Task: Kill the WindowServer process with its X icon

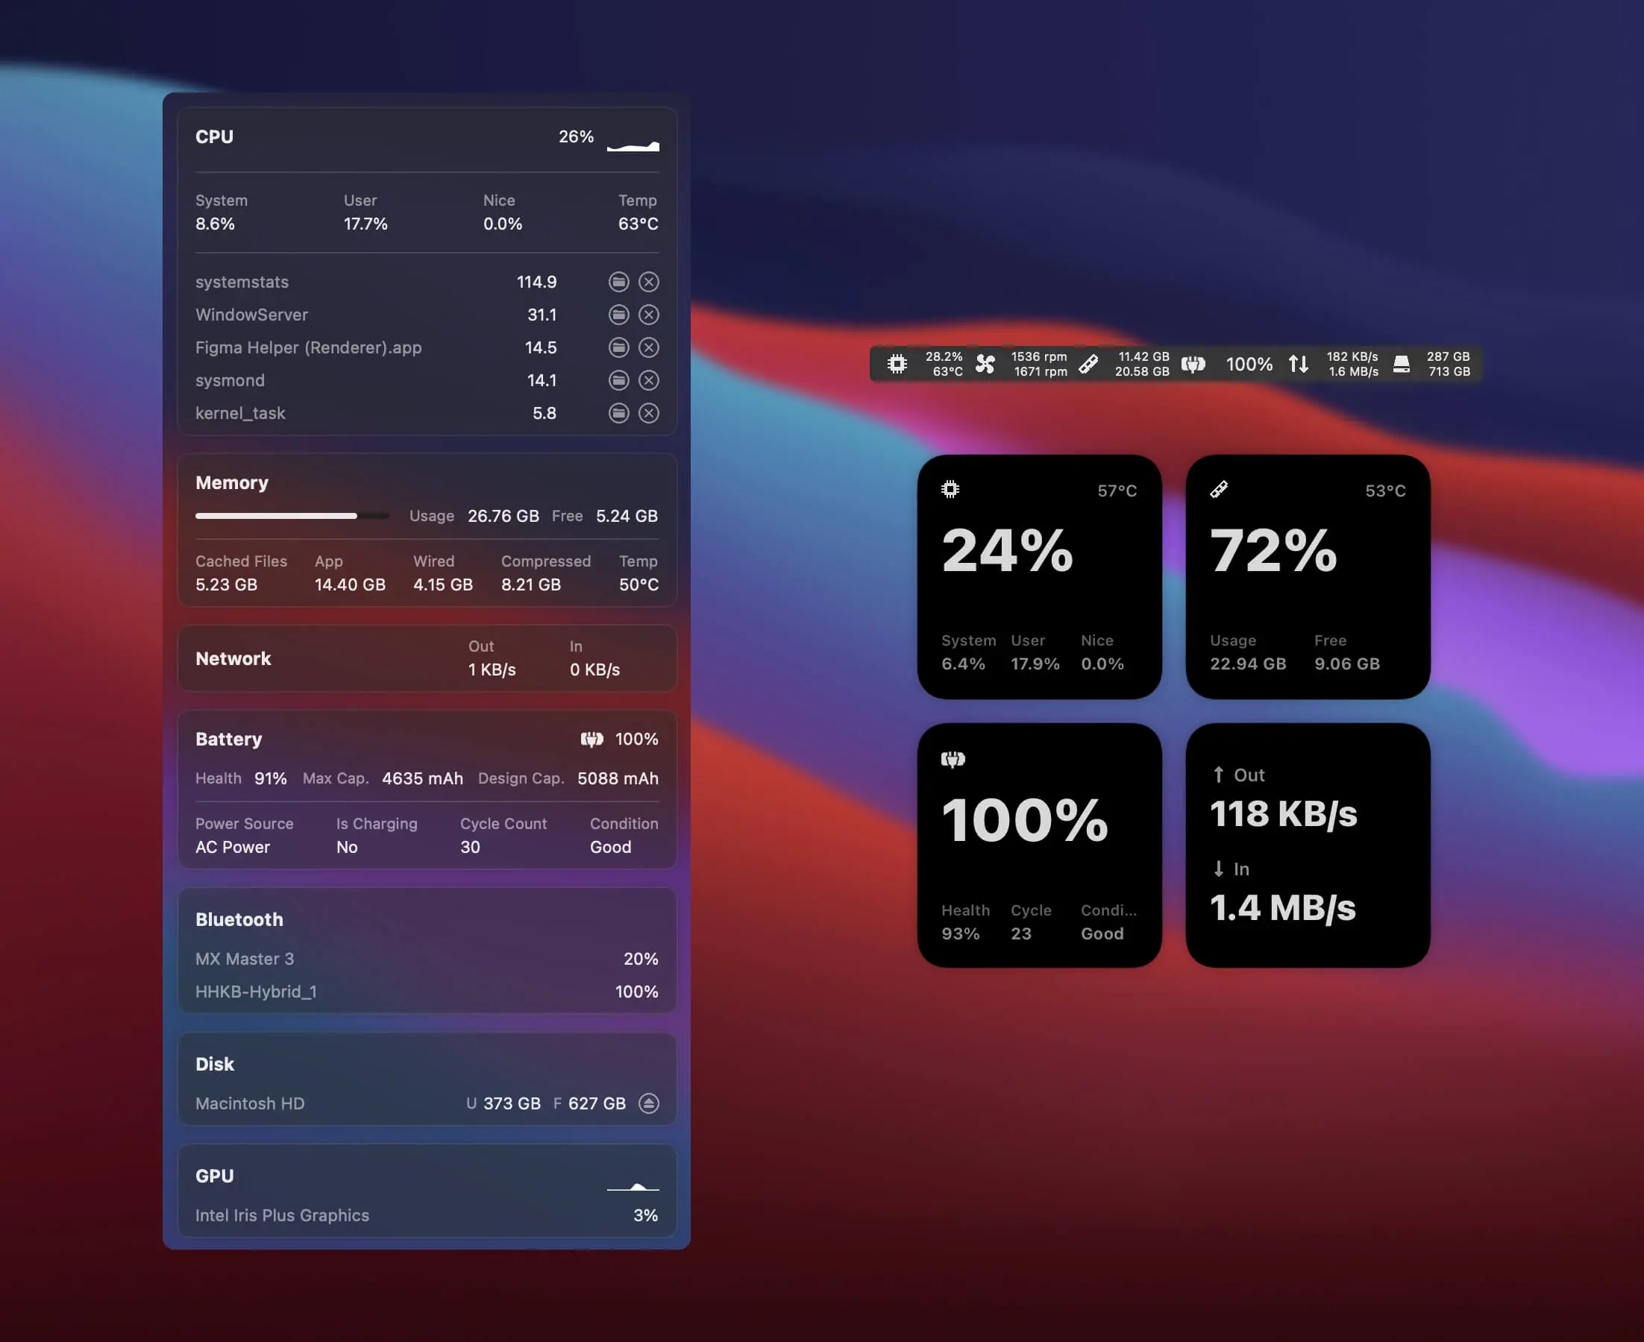Action: click(x=649, y=315)
